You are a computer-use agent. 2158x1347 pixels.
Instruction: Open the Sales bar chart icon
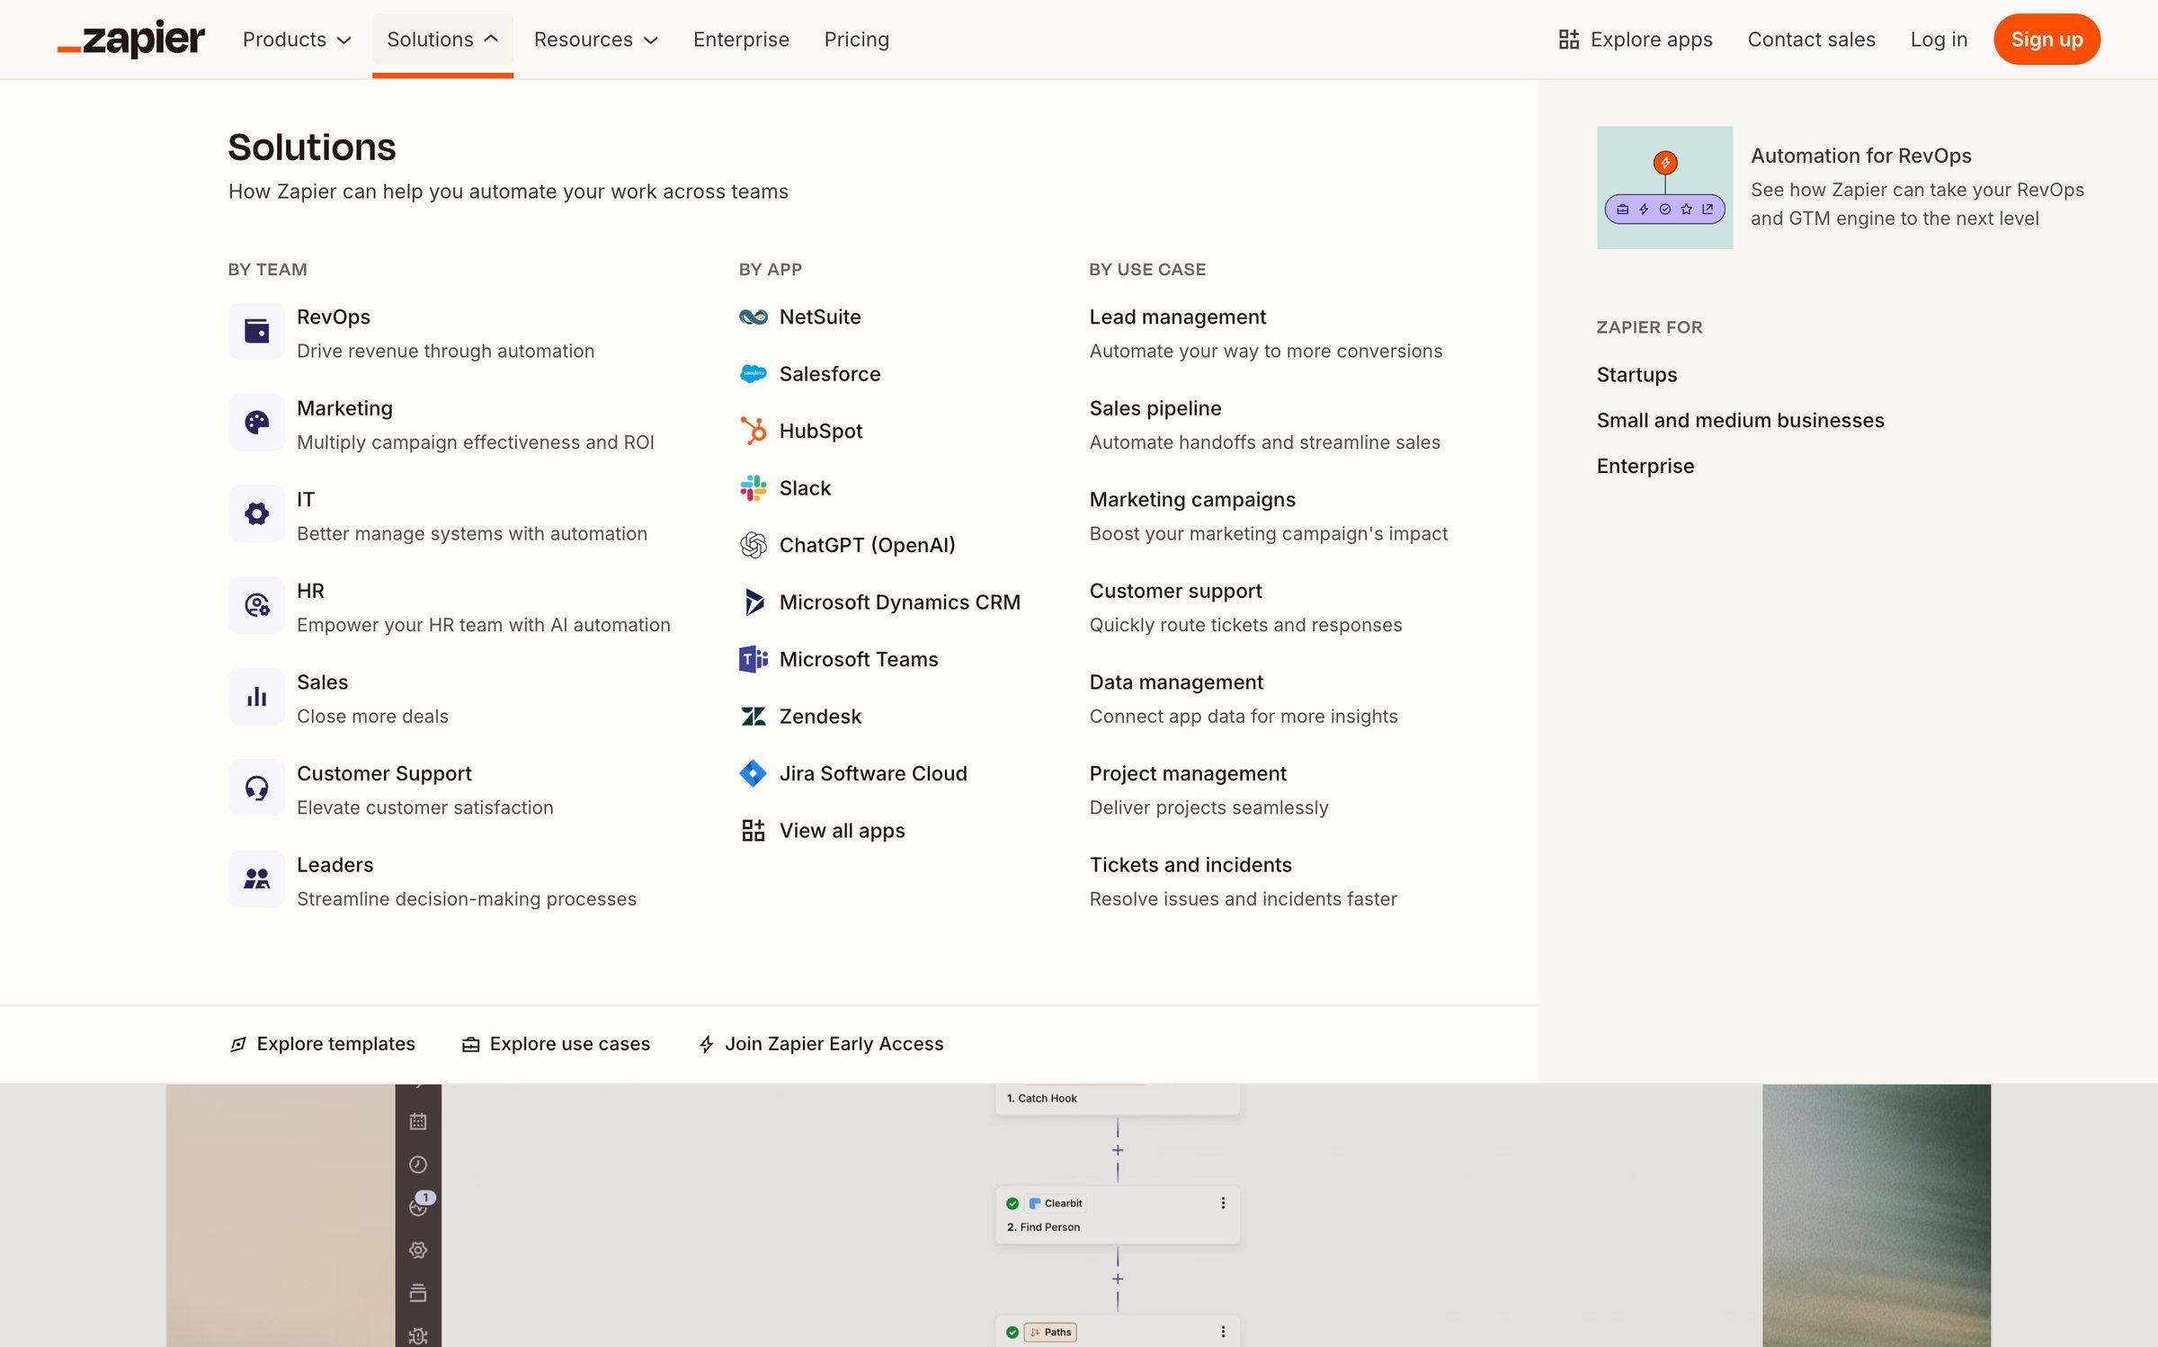tap(256, 696)
